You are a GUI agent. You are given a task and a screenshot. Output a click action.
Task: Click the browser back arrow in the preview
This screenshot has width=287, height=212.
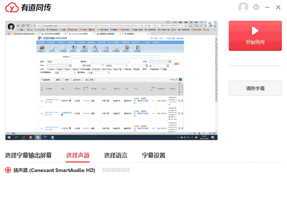(19, 25)
